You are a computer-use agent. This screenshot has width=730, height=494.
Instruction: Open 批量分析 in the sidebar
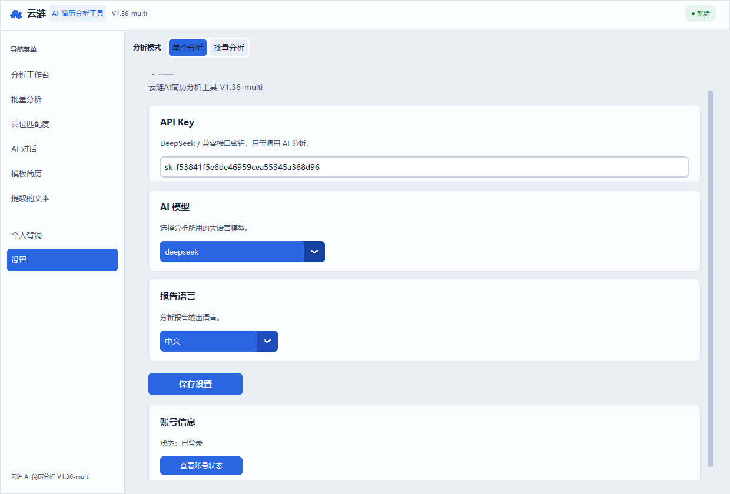[62, 100]
